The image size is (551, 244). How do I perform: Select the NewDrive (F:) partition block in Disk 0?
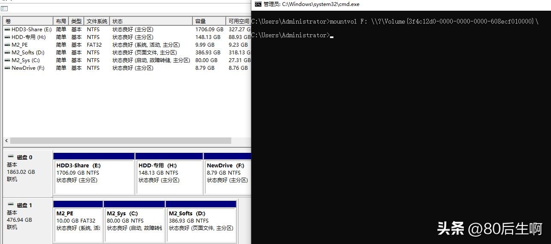(227, 173)
